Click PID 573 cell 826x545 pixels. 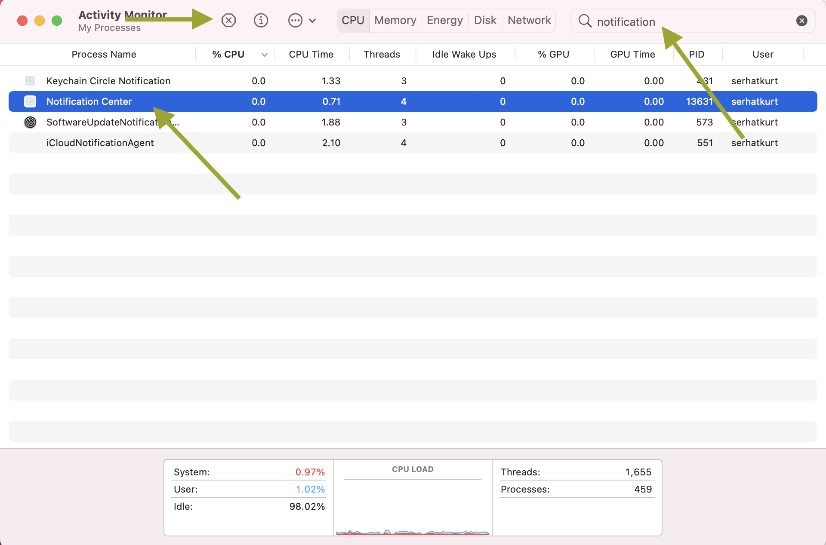(x=705, y=122)
